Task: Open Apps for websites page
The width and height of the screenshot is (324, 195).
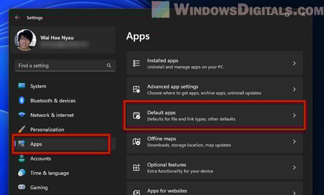Action: [215, 189]
